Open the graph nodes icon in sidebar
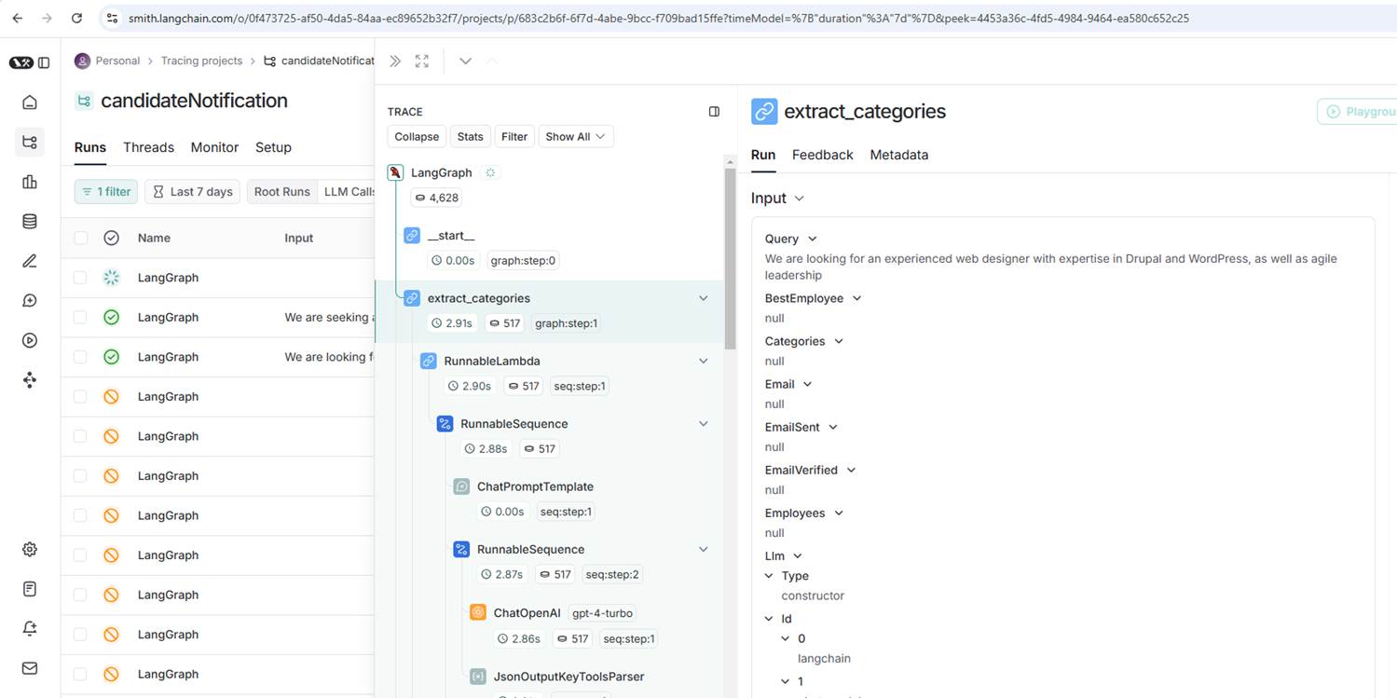 coord(30,379)
